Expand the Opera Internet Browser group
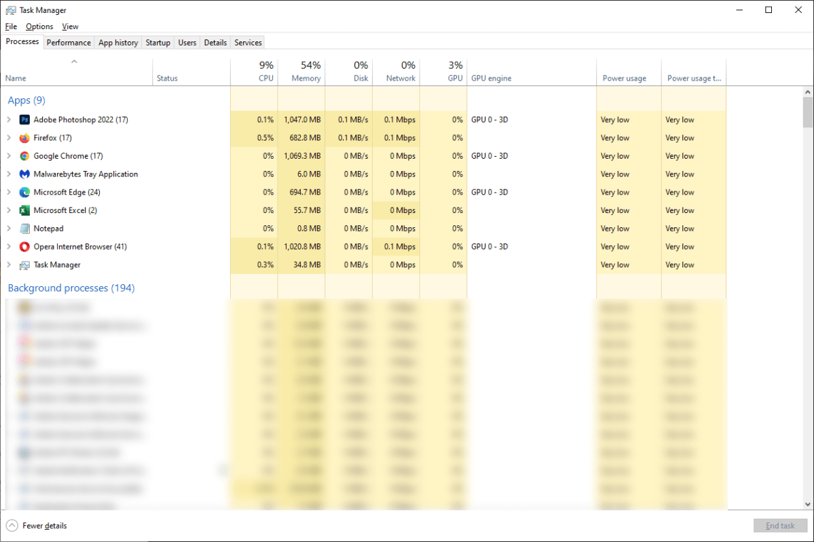This screenshot has width=814, height=542. (9, 247)
